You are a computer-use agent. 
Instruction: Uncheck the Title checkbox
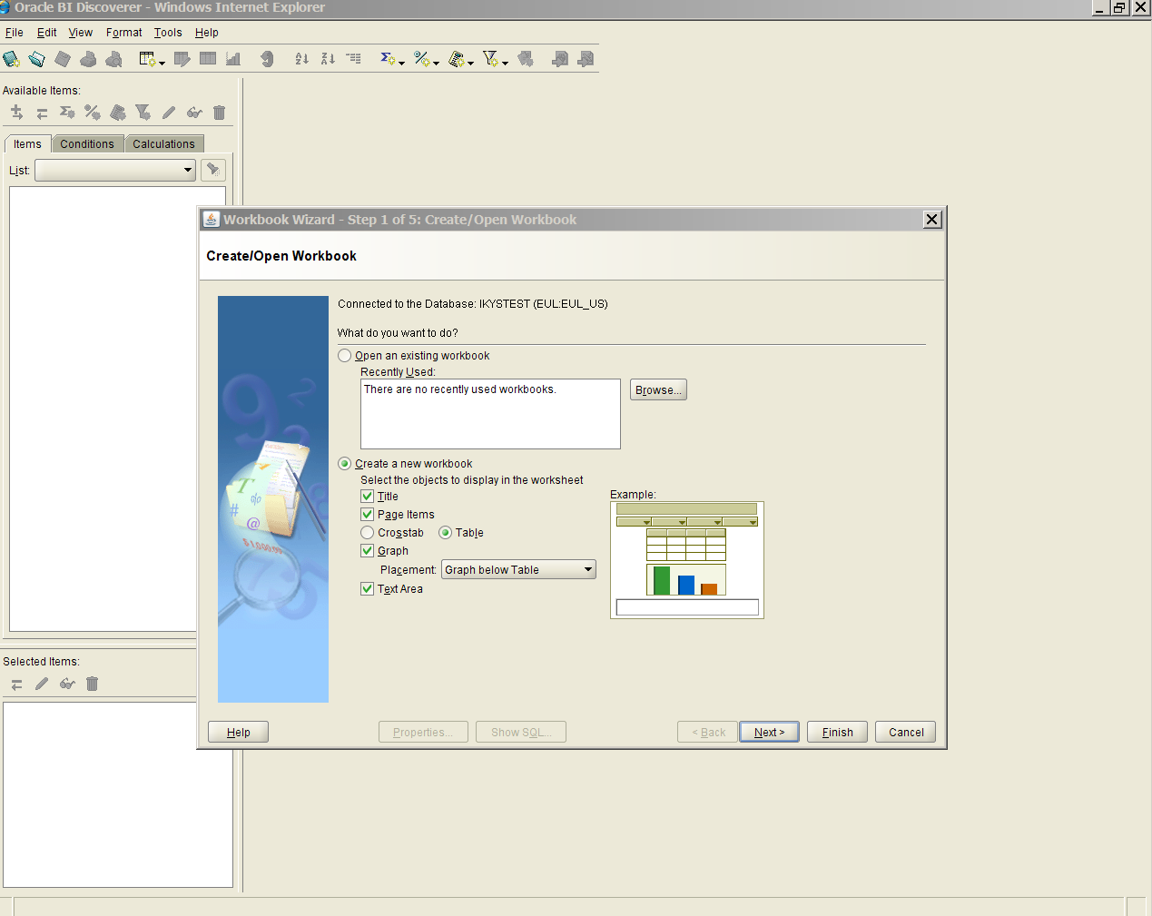(368, 497)
